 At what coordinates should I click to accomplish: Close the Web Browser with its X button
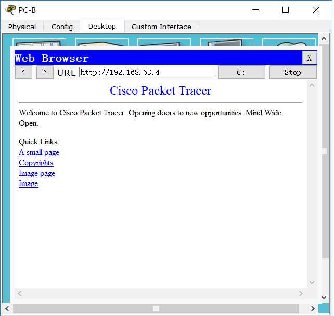click(x=310, y=58)
